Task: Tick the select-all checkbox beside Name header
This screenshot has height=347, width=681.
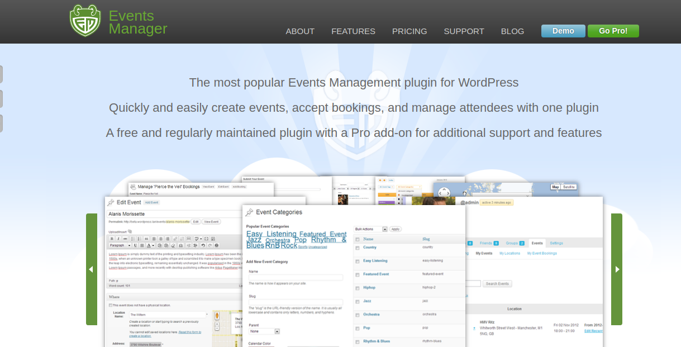Action: click(x=358, y=239)
